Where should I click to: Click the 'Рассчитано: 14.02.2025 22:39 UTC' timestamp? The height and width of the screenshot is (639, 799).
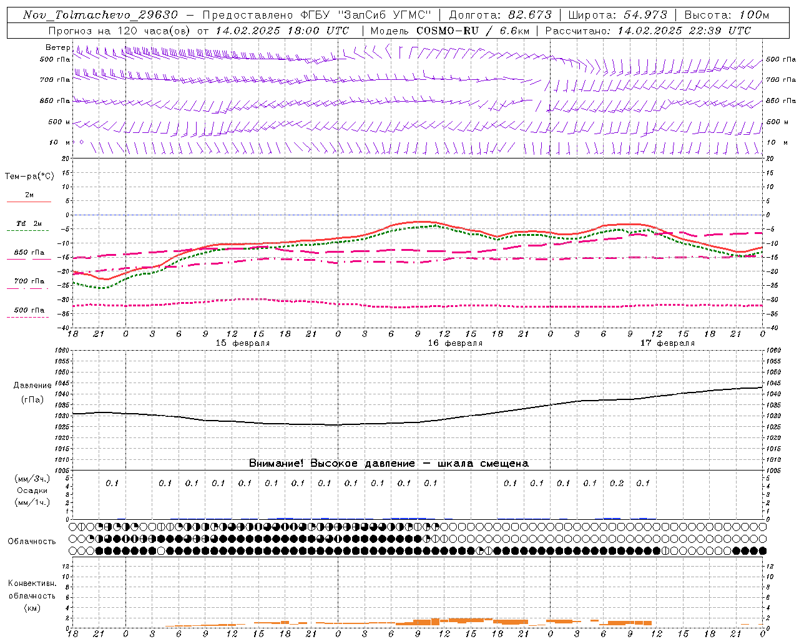tap(648, 31)
